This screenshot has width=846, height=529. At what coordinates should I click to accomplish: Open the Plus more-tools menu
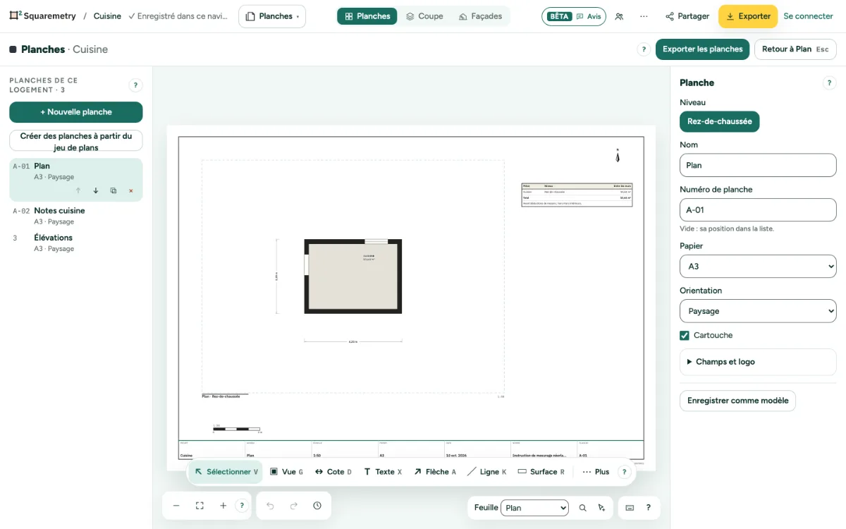(596, 472)
